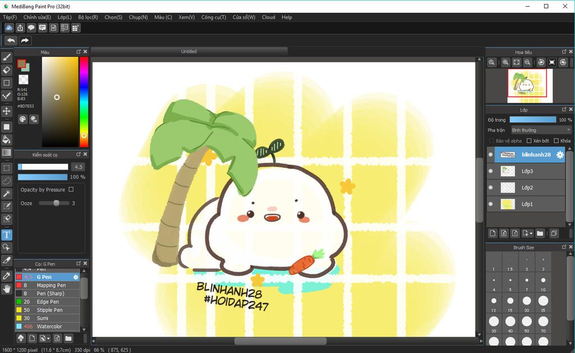Enable Xén bớt clipping checkbox
The image size is (575, 353).
[529, 141]
